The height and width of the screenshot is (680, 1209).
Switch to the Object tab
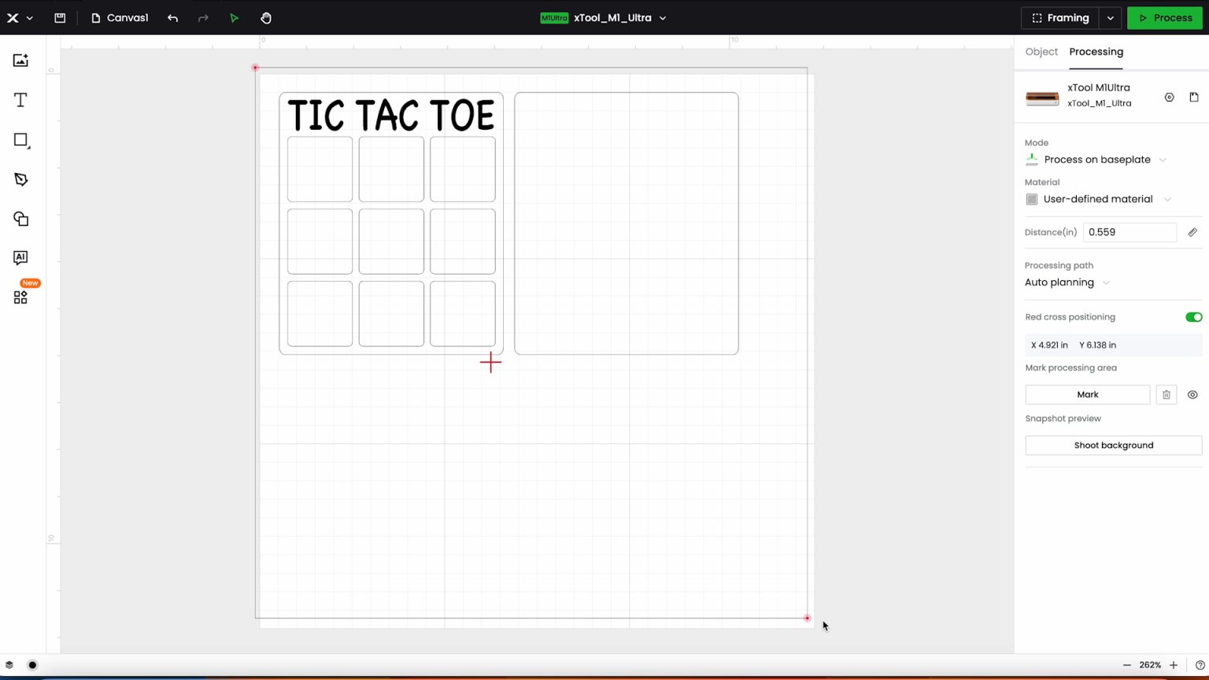[1041, 52]
